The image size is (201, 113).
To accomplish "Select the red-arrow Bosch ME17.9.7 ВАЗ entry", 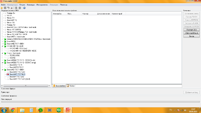I will tap(17, 74).
